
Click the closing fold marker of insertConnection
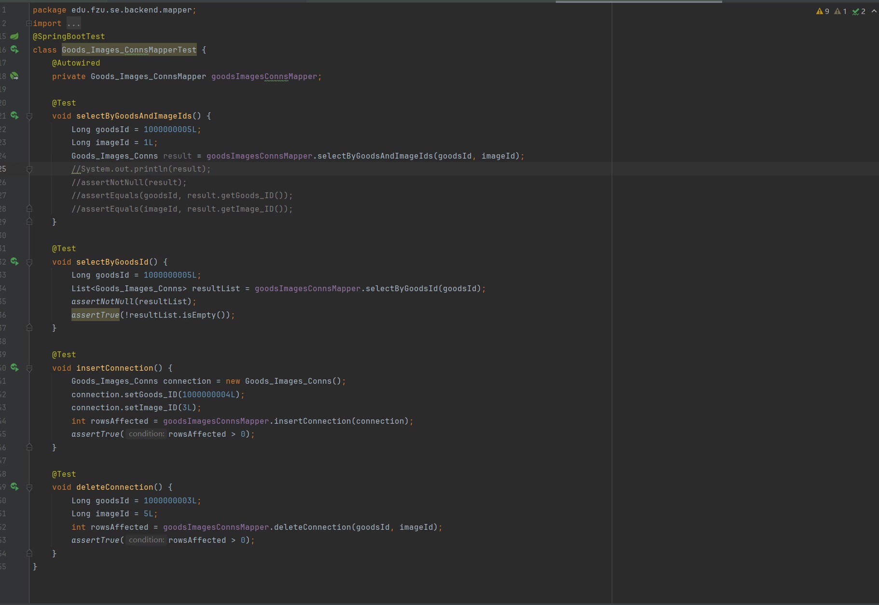pos(29,447)
